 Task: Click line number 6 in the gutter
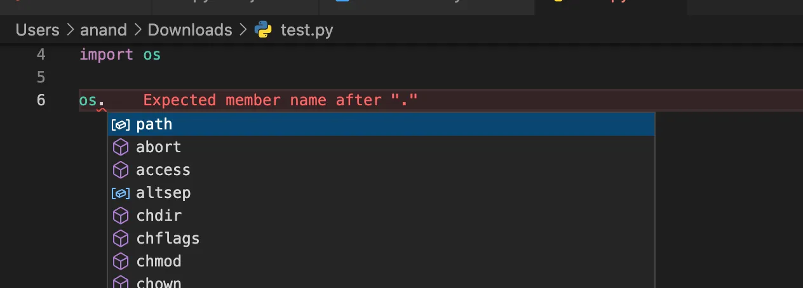point(41,100)
